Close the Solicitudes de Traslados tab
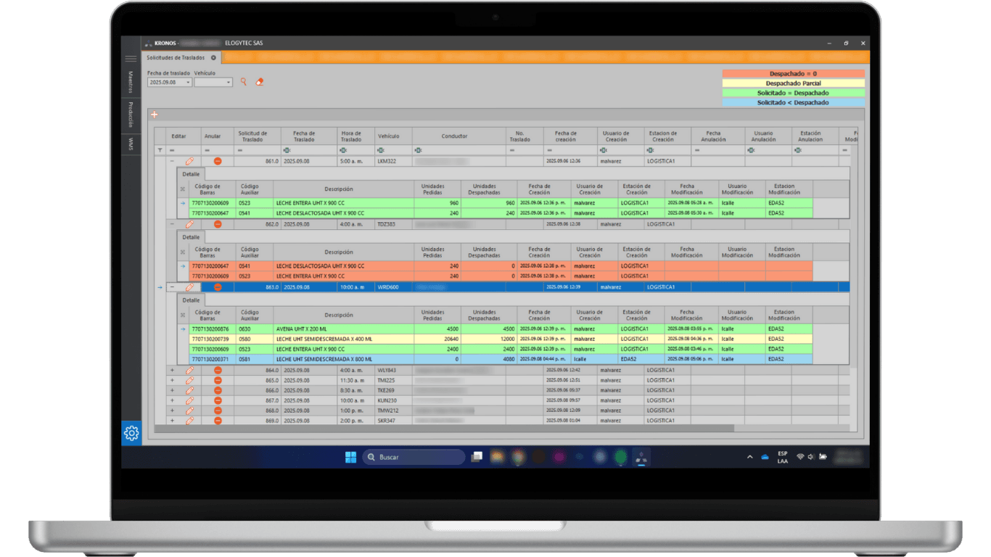991x557 pixels. (x=213, y=57)
